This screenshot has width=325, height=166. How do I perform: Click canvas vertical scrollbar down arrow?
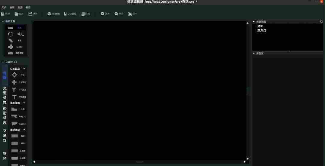248,158
